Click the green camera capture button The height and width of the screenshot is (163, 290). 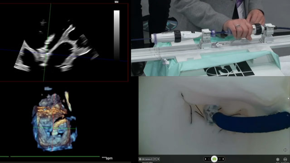(214, 159)
